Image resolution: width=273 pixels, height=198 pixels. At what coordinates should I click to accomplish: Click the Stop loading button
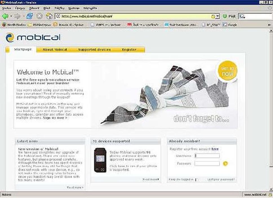pos(39,16)
